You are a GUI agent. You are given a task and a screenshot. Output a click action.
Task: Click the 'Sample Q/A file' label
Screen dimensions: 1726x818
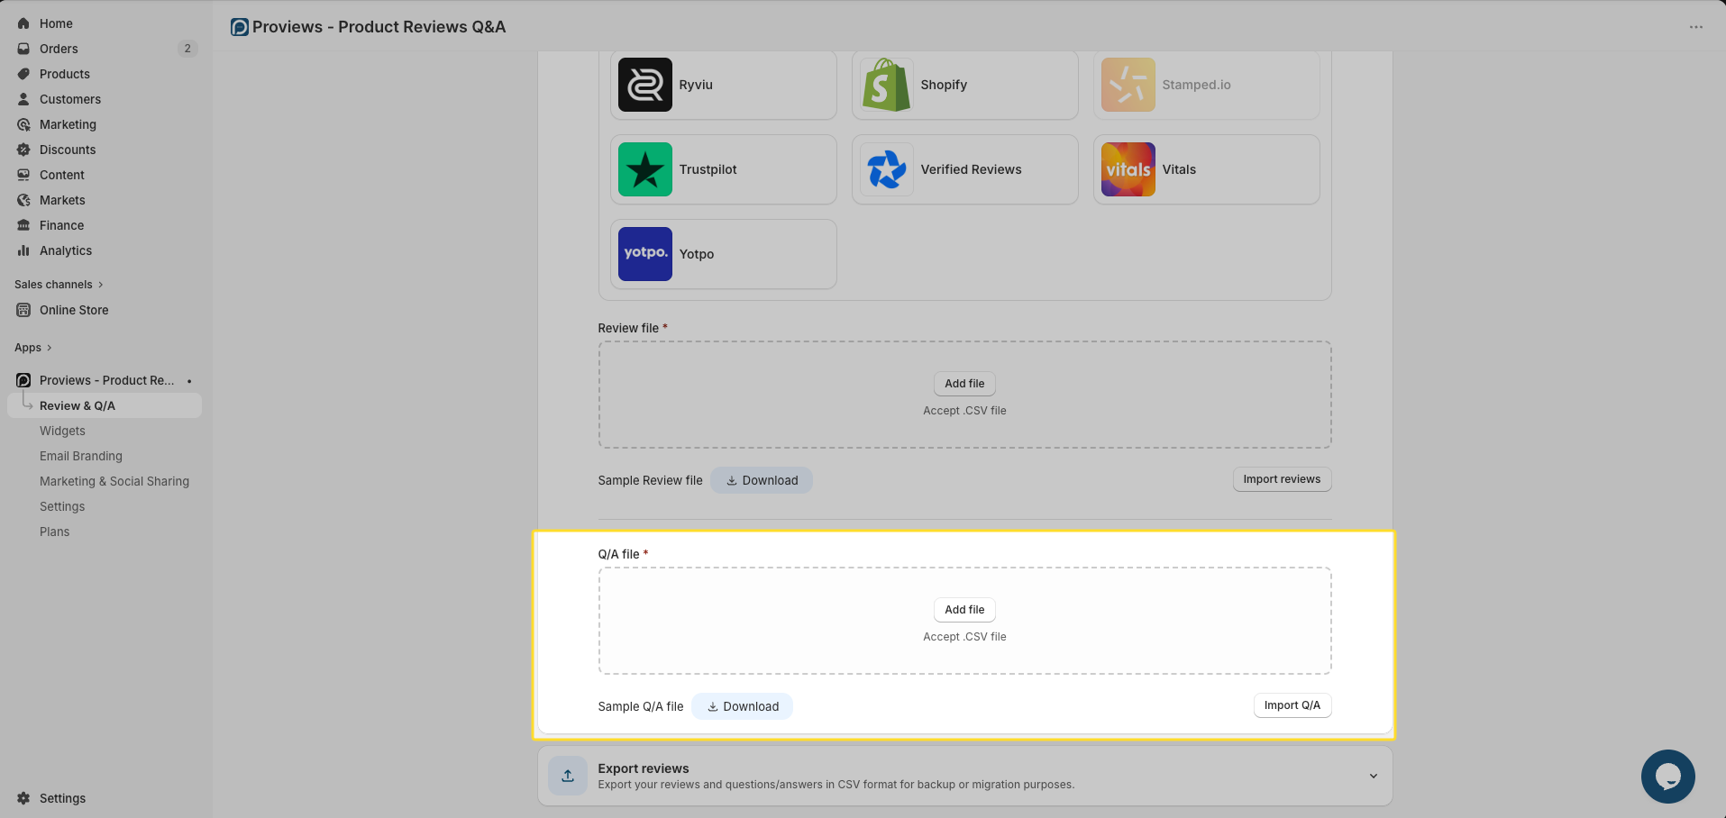pos(641,706)
